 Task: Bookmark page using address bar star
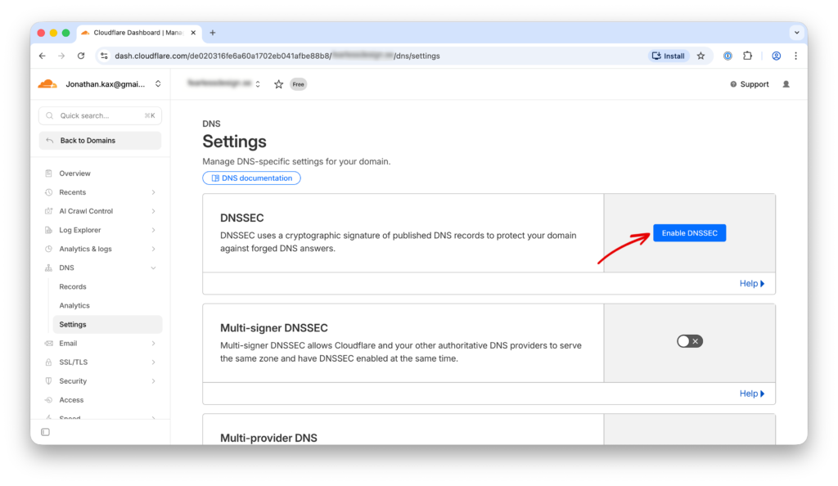701,56
